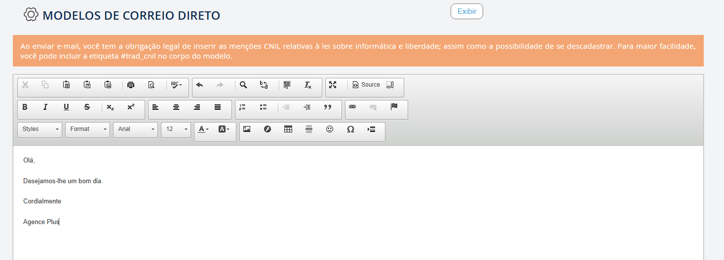724x260 pixels.
Task: Open the Find search tool
Action: 243,85
